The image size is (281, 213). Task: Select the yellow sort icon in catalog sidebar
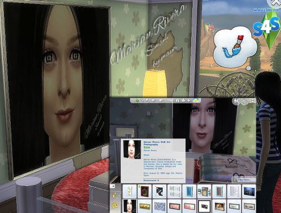(115, 196)
